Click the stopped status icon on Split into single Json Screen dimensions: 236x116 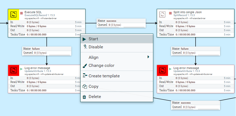tap(170, 13)
